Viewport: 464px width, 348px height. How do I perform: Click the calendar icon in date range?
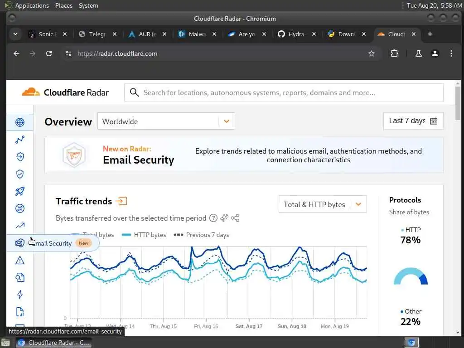[434, 121]
